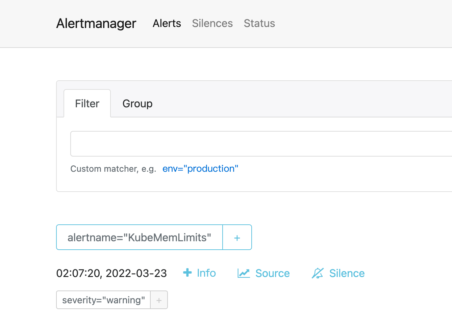Select the alertname="KubeMemLimits" filter chip
Image resolution: width=452 pixels, height=332 pixels.
[x=139, y=237]
